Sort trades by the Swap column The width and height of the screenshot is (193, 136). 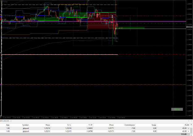[154, 125]
